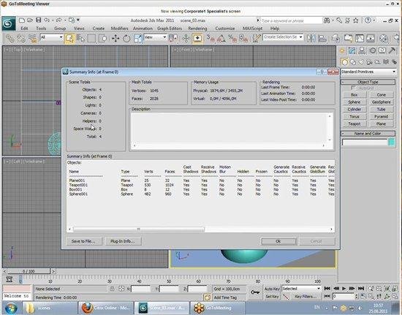Click the Mirror tool icon
Viewport: 402px width, 315px height.
tap(311, 39)
